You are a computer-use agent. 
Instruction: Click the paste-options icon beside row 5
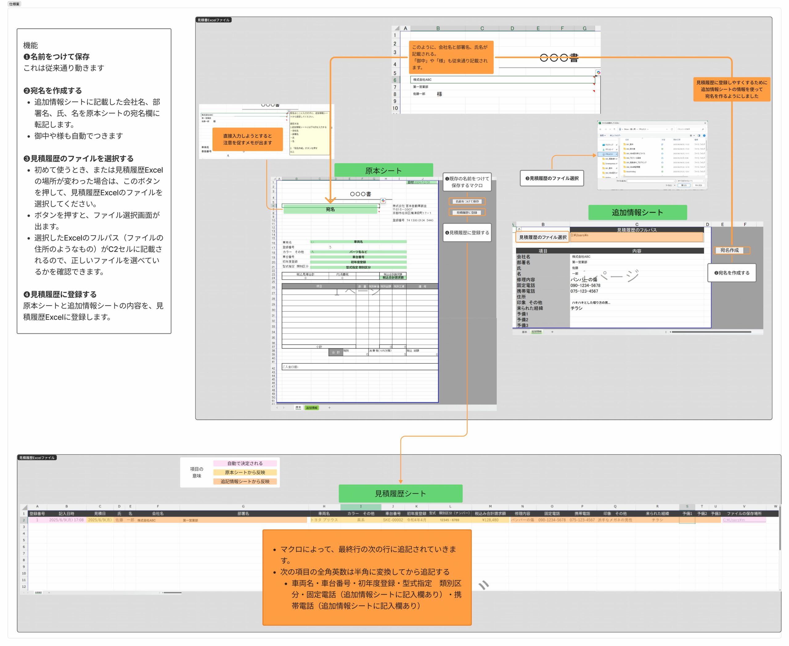(x=598, y=73)
